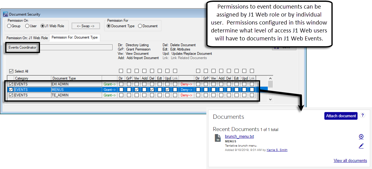Edit brunch_menu.txt with the pencil icon

coord(361,146)
